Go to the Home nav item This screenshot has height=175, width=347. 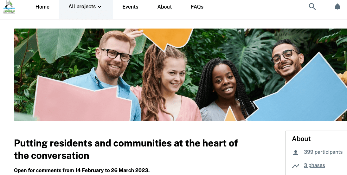coord(42,7)
